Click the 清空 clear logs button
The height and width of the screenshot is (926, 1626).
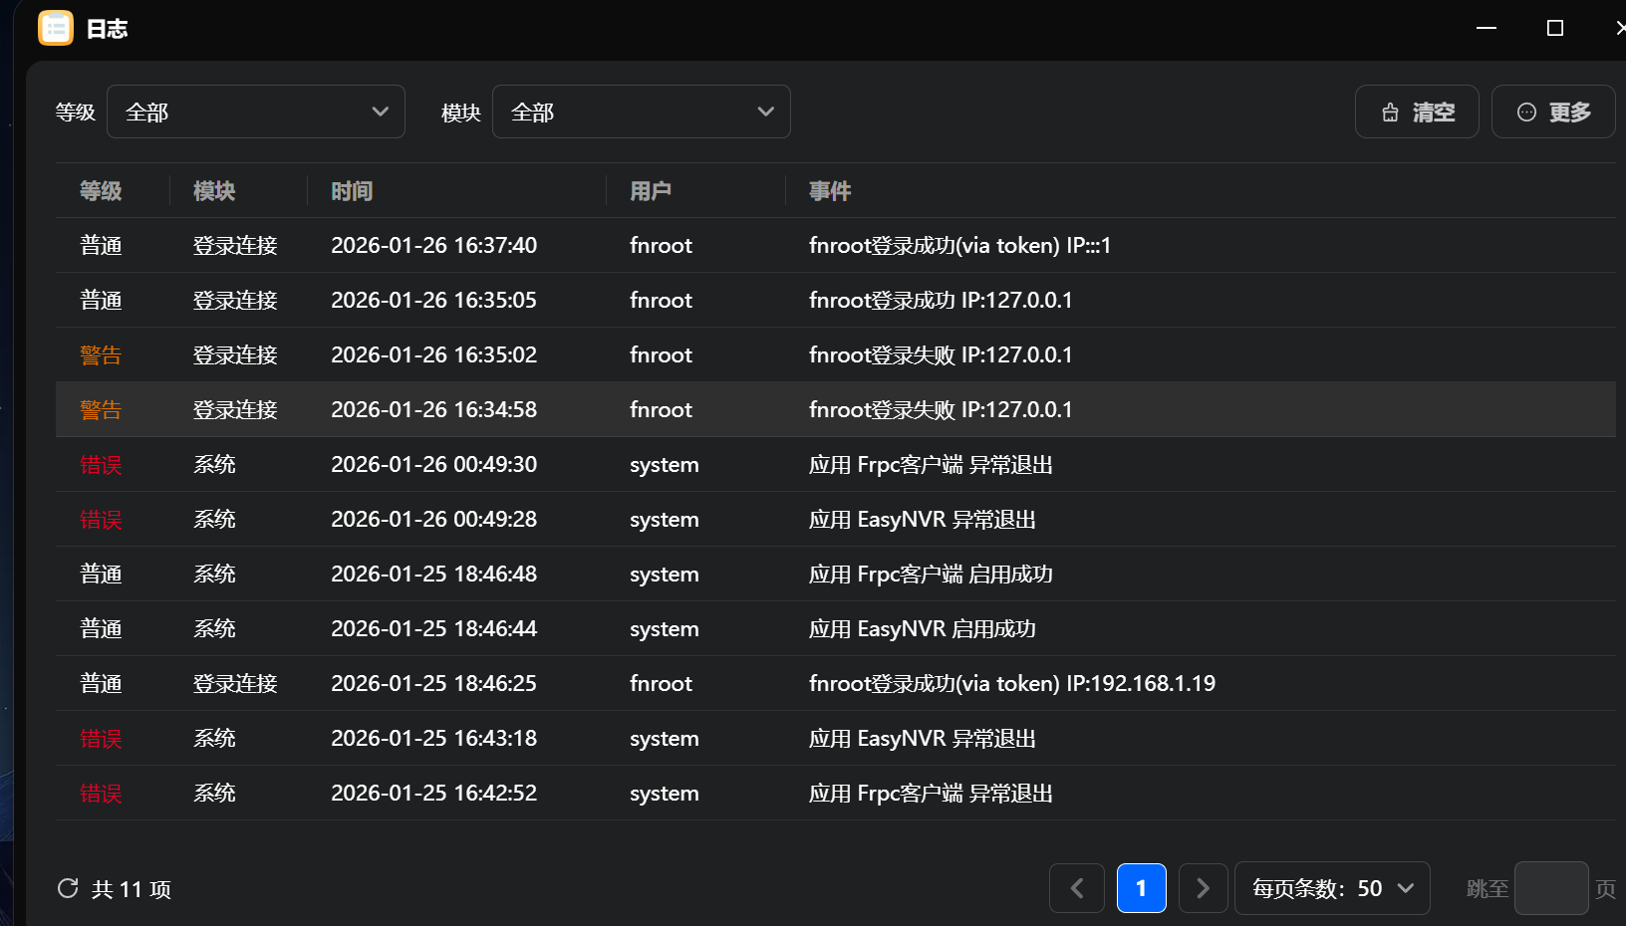point(1416,113)
